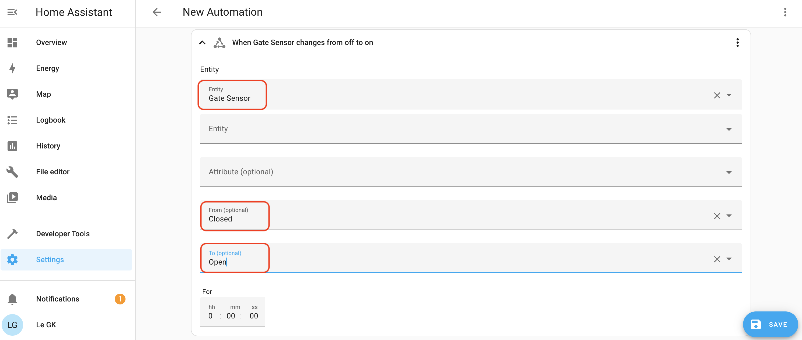Image resolution: width=802 pixels, height=340 pixels.
Task: Click the back arrow next to New Automation
Action: coord(156,12)
